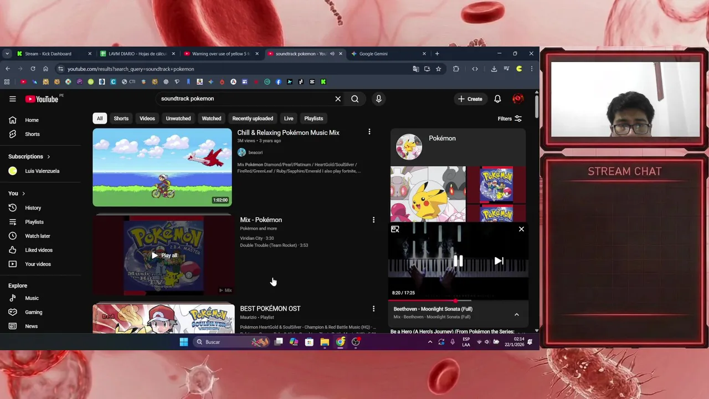Open more options for Chill & Relaxing Pokémon Music Mix
This screenshot has width=709, height=399.
pyautogui.click(x=369, y=132)
